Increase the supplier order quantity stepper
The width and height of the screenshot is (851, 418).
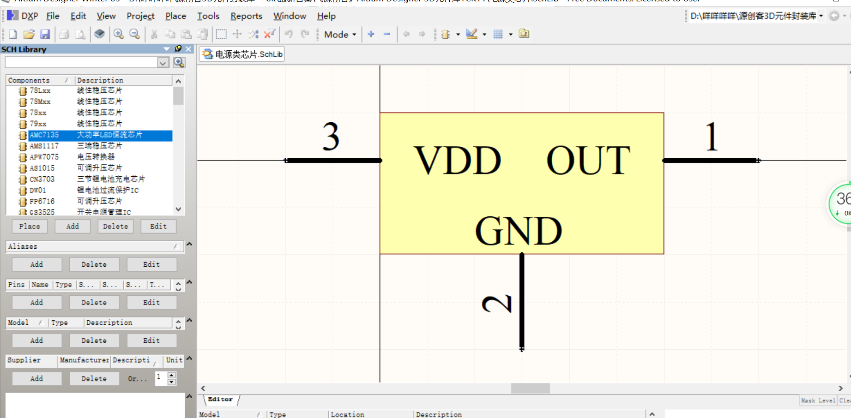click(x=172, y=376)
